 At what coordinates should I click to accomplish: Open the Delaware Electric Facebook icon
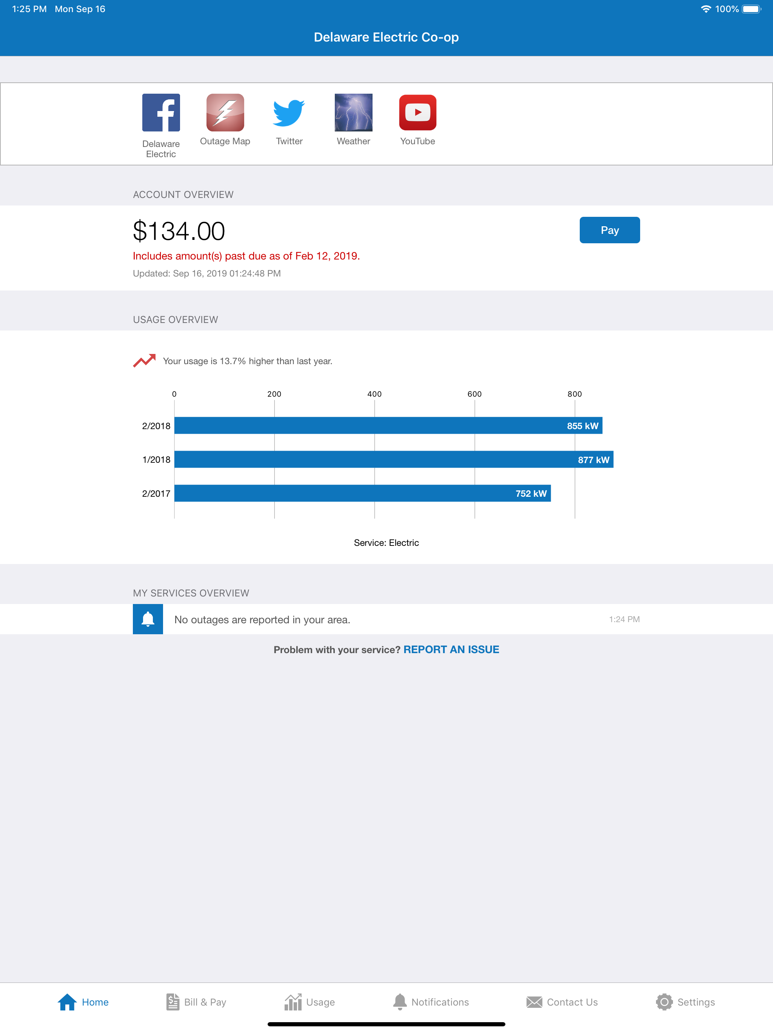(161, 113)
